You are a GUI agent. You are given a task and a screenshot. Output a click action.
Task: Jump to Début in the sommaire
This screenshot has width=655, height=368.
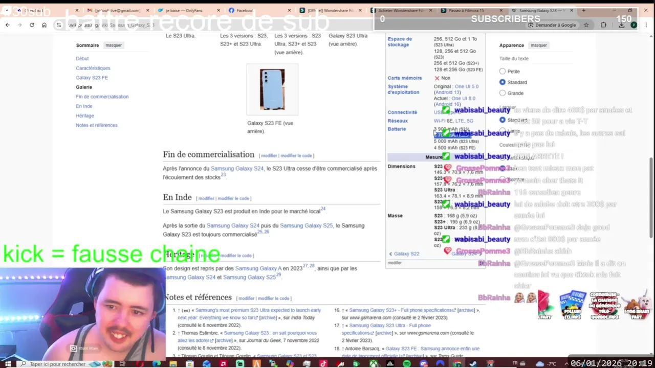click(82, 58)
